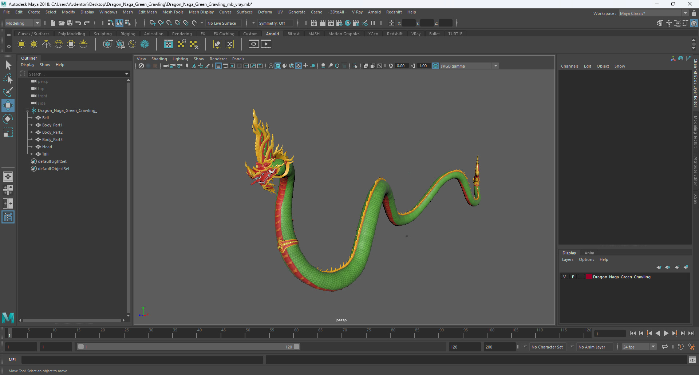The height and width of the screenshot is (375, 699).
Task: Switch to four-view pane layout
Action: point(8,190)
